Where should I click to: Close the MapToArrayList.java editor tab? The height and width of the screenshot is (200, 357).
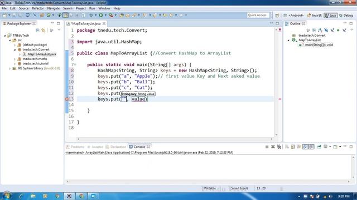[104, 23]
